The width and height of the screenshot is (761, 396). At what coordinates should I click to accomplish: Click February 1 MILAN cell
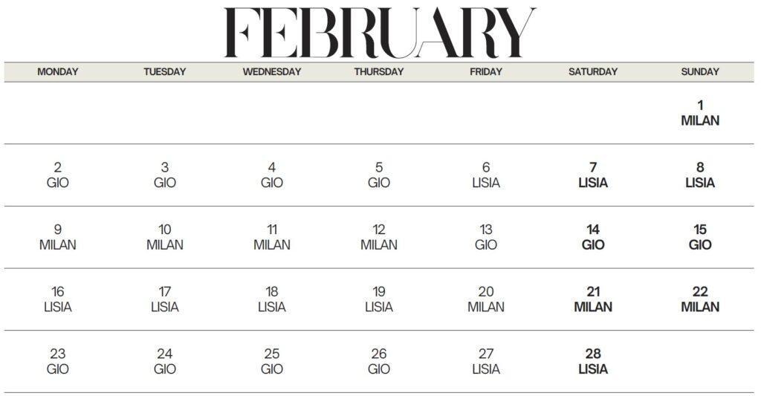point(700,113)
